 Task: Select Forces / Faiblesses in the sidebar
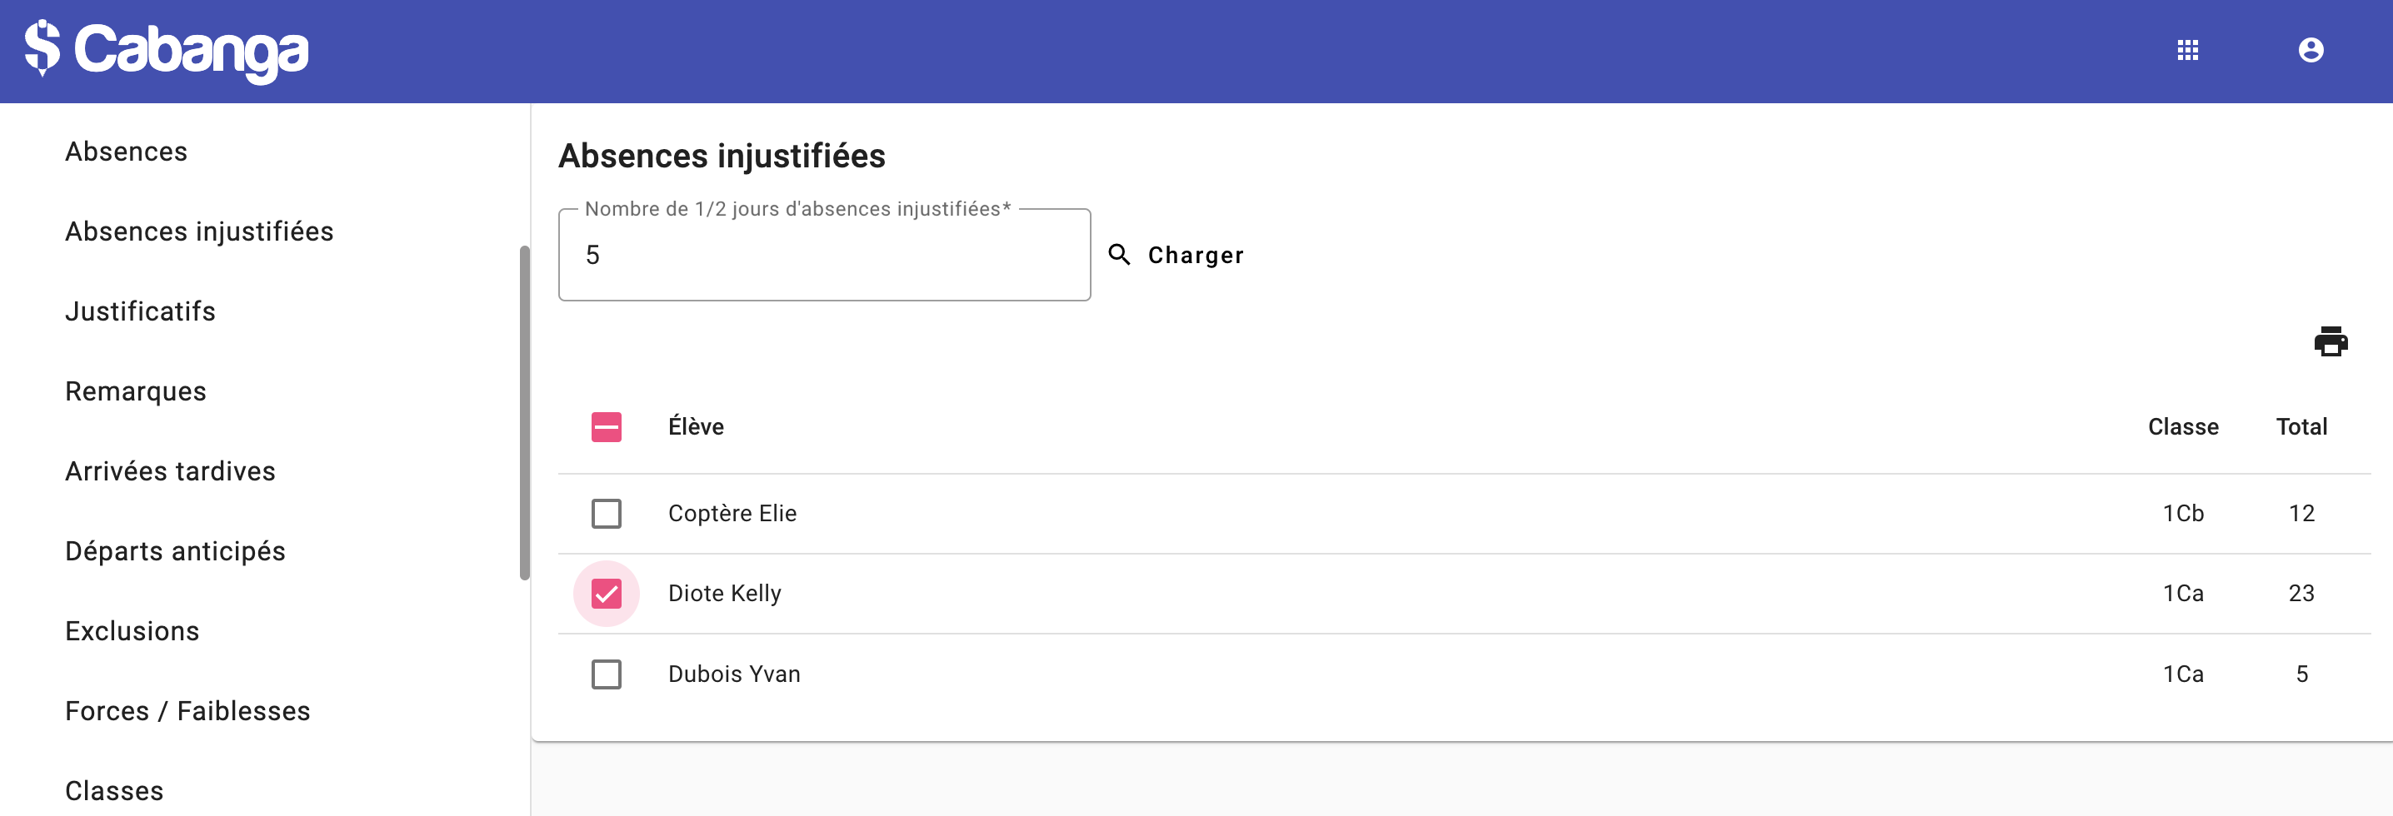(x=187, y=711)
